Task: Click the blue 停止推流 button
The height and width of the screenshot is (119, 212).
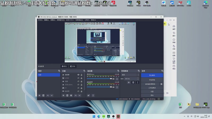Action: [152, 75]
